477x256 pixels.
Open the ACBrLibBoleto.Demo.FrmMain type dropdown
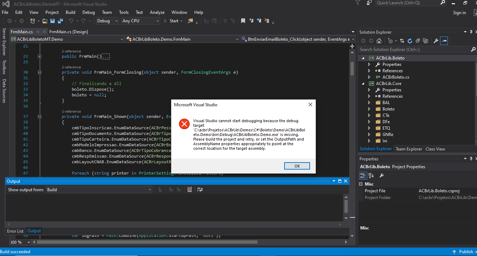pyautogui.click(x=183, y=39)
